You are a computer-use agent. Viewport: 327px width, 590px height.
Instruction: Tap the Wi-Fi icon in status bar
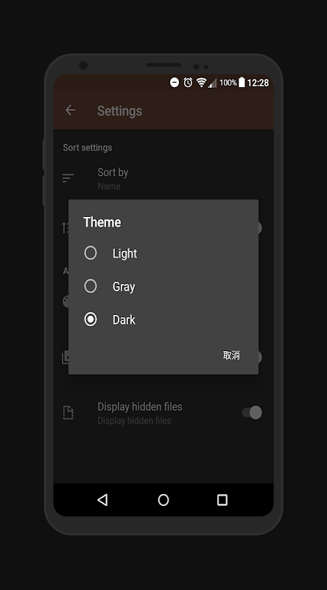[x=202, y=83]
